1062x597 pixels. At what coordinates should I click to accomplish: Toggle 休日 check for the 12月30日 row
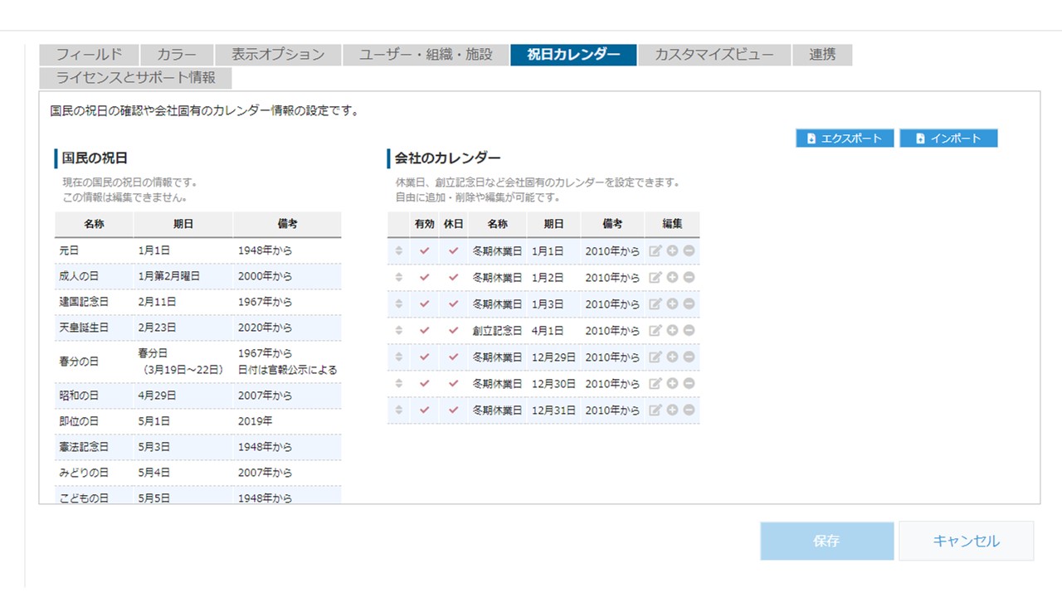click(453, 384)
